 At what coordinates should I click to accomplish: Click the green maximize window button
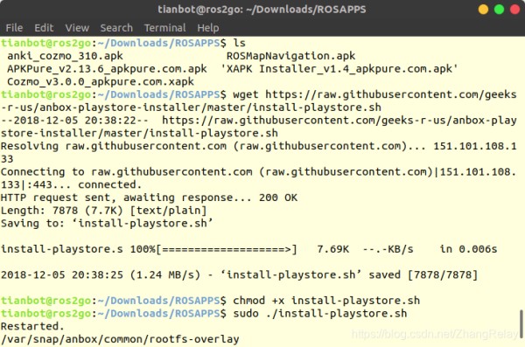pyautogui.click(x=499, y=9)
